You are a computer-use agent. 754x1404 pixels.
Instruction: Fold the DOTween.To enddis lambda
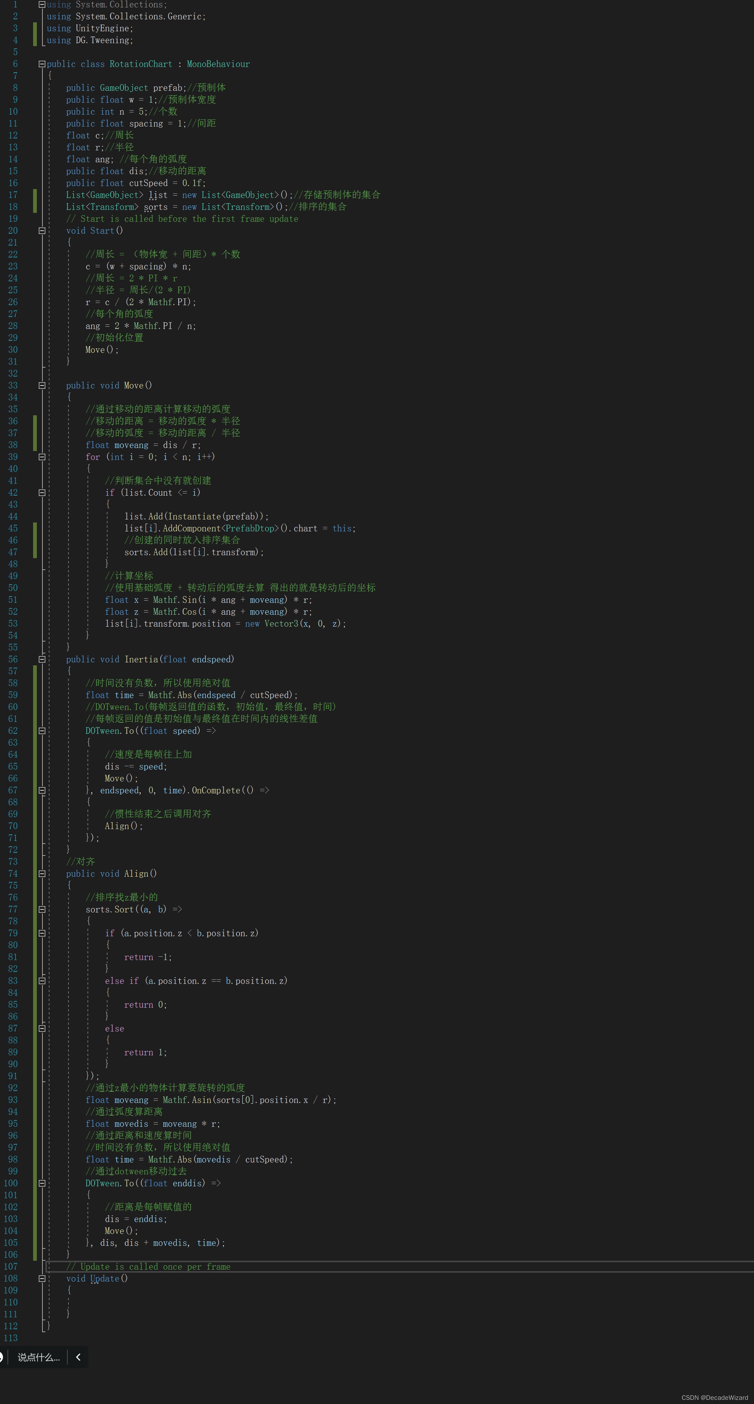[x=42, y=1183]
